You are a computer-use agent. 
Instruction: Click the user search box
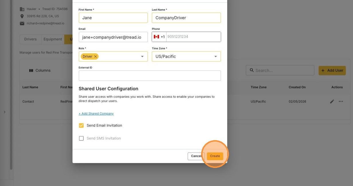280,70
